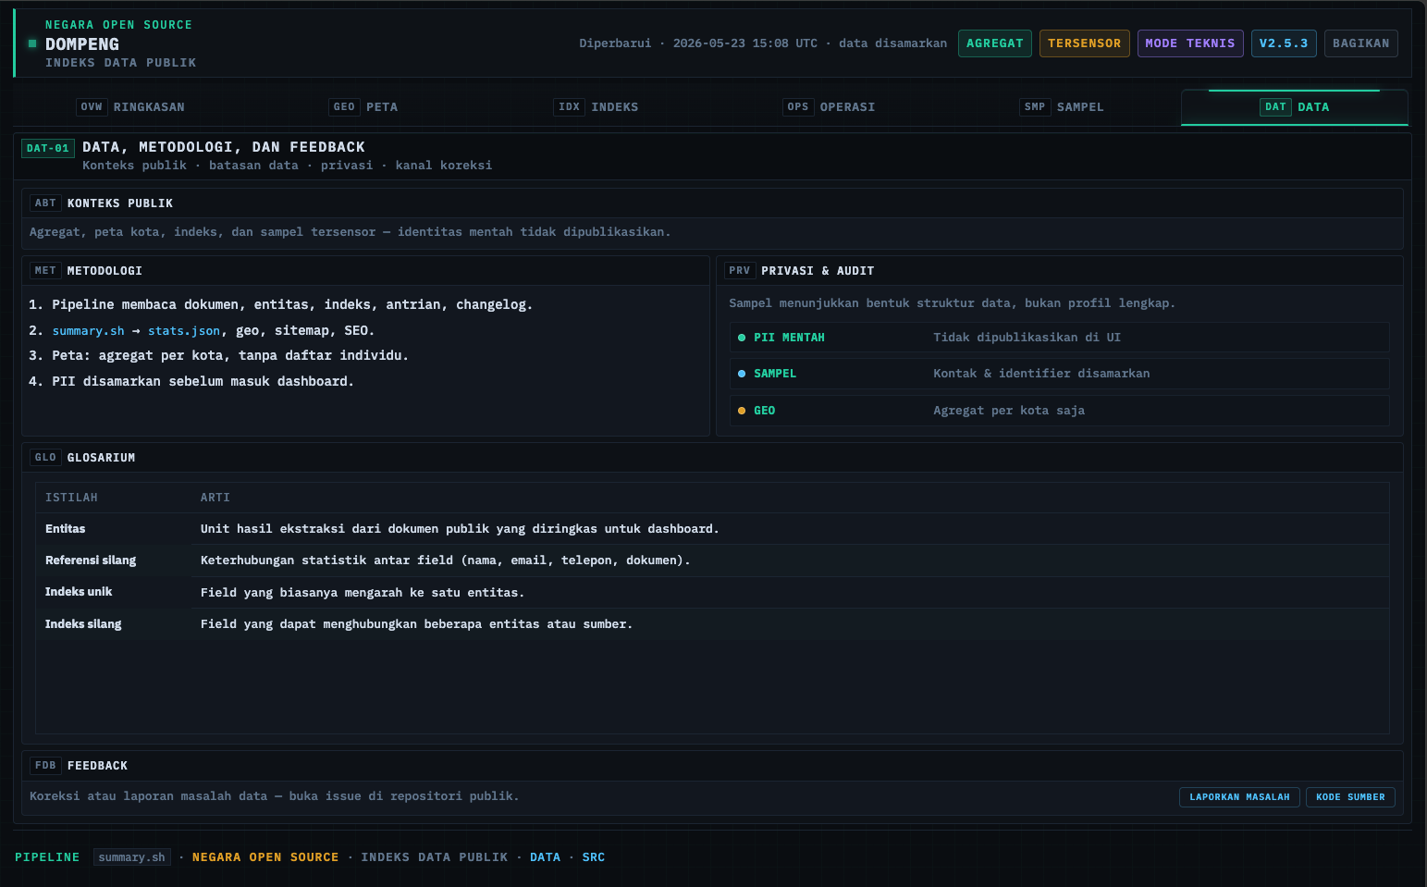Click the orange dot beside GEO row
This screenshot has height=887, width=1427.
pyautogui.click(x=742, y=411)
